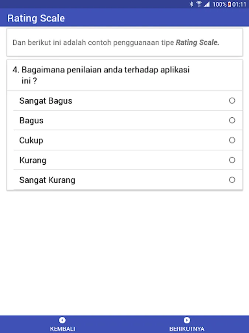Choose the Cukup radio button
Viewport: 249px width, 333px height.
click(x=232, y=140)
